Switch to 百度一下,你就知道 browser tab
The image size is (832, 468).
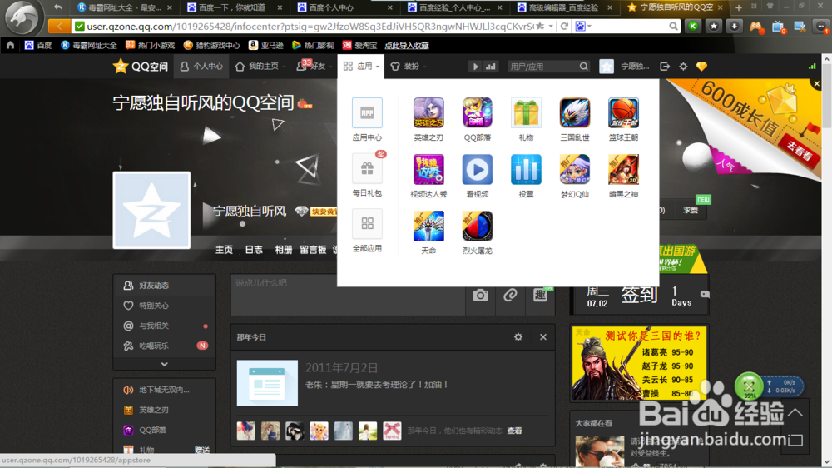pos(232,7)
